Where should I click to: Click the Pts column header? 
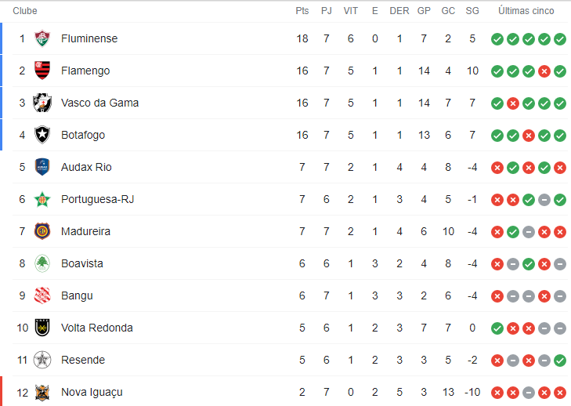(x=302, y=11)
